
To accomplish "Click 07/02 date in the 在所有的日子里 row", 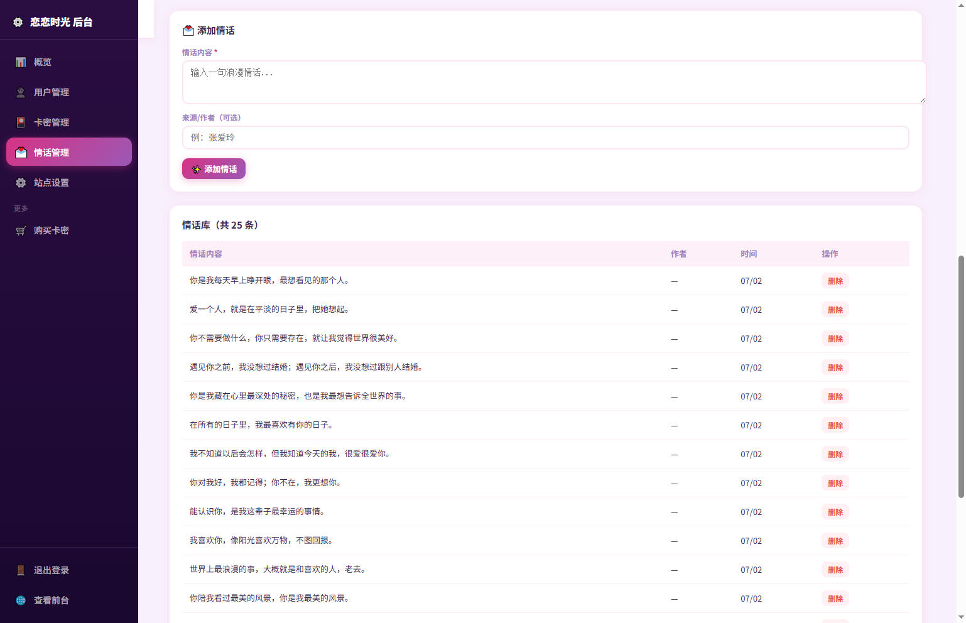I will pyautogui.click(x=751, y=425).
